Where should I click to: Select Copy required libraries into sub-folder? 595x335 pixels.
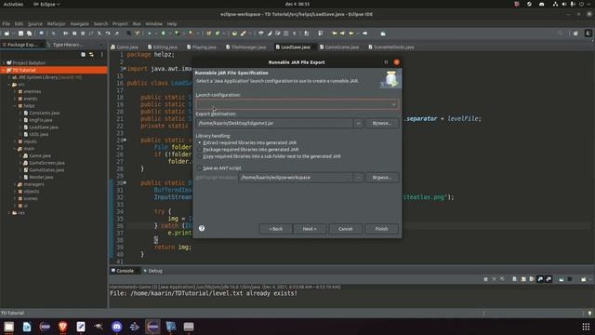tap(200, 156)
